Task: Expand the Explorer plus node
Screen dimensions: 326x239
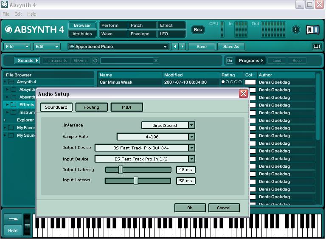Action: pyautogui.click(x=5, y=120)
